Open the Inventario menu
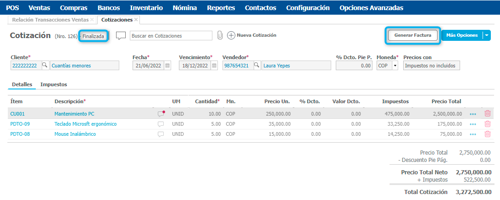The height and width of the screenshot is (200, 500). [x=146, y=8]
